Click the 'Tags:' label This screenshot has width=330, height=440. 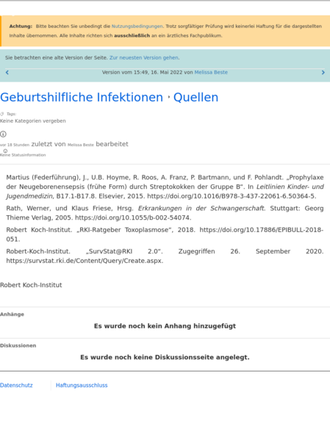(12, 114)
